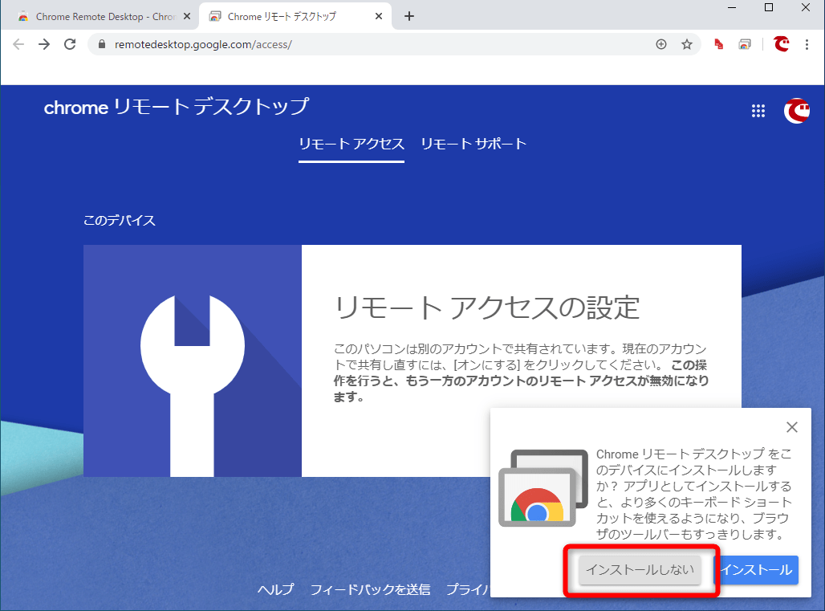The image size is (825, 611).
Task: Click the Chrome profile avatar icon
Action: click(781, 44)
